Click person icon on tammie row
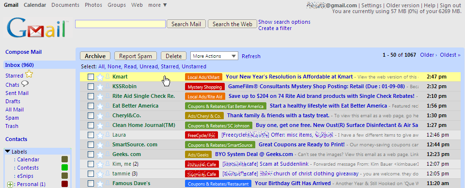Viewport: 465px width, 188px height. click(x=108, y=173)
